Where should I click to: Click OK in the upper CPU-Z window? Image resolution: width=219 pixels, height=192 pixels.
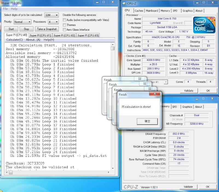pos(208,91)
